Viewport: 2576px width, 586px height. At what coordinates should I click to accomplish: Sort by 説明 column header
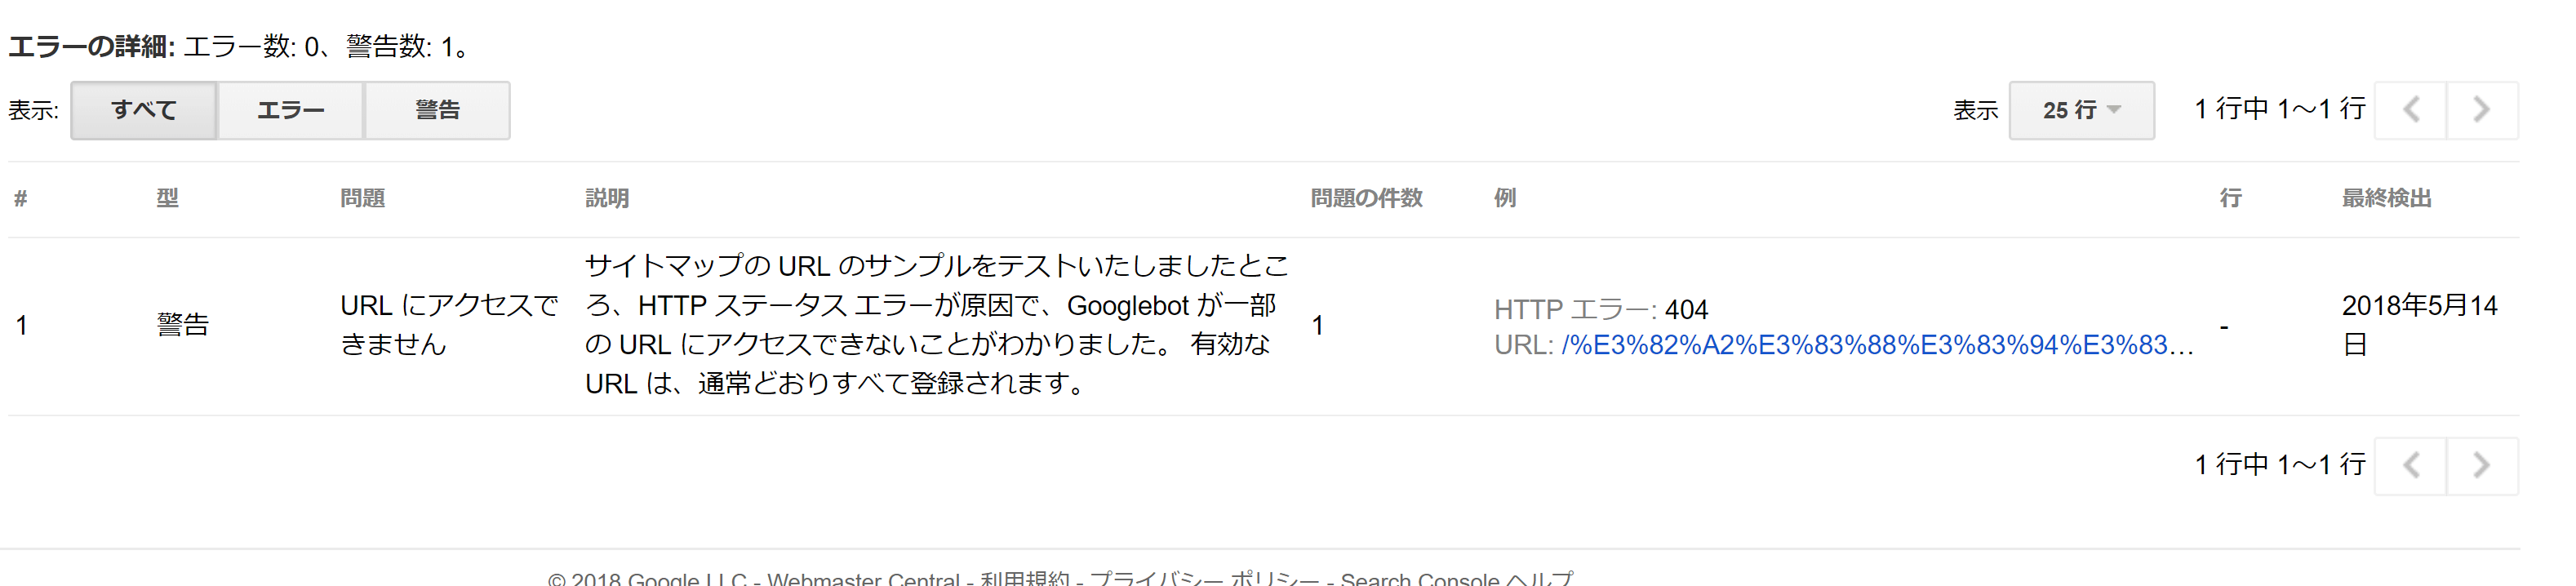click(x=607, y=198)
